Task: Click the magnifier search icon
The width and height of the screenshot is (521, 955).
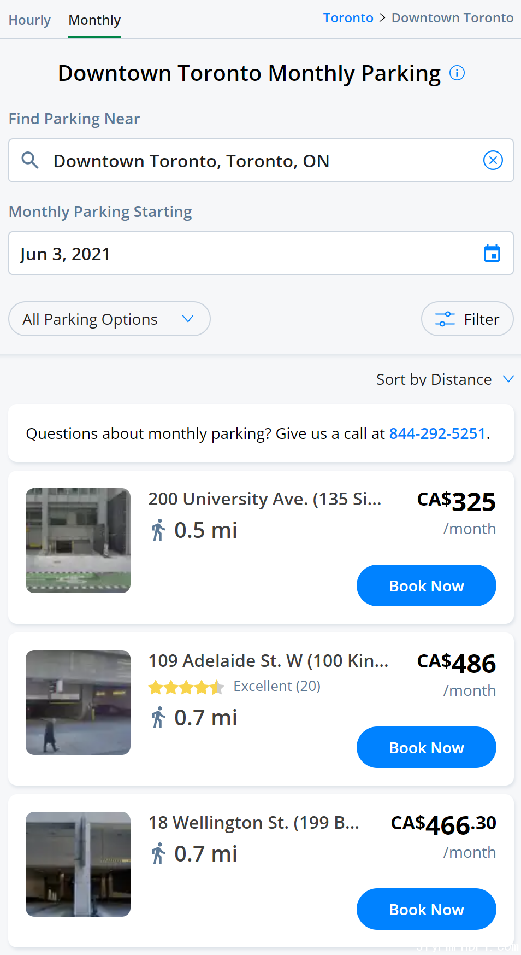Action: click(x=30, y=160)
